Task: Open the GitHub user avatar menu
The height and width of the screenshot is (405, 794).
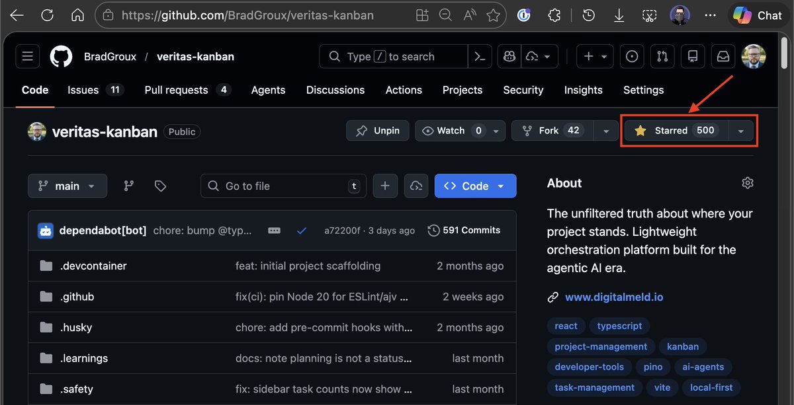Action: pyautogui.click(x=754, y=57)
